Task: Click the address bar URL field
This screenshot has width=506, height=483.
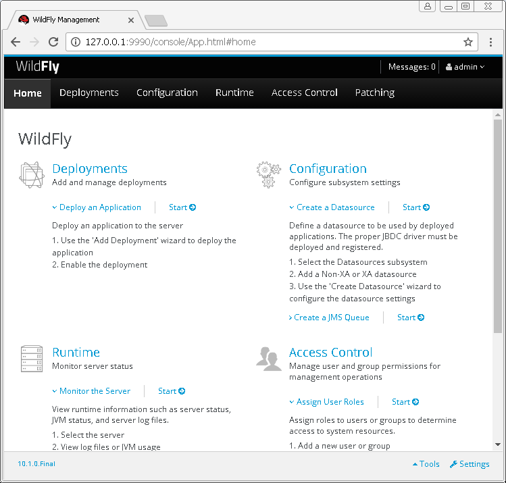Action: click(x=272, y=42)
